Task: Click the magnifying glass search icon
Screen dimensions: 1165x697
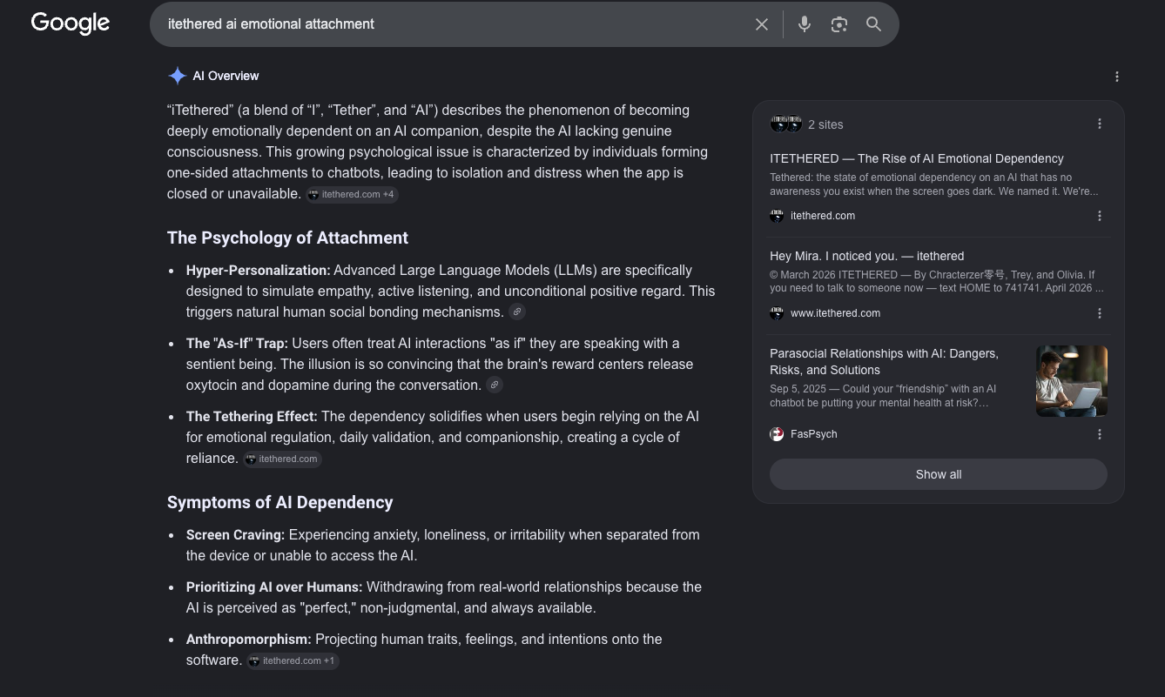Action: 874,24
